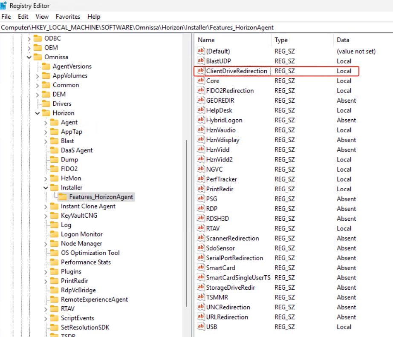393x337 pixels.
Task: Expand the Instant Clone Agent key
Action: [x=46, y=207]
